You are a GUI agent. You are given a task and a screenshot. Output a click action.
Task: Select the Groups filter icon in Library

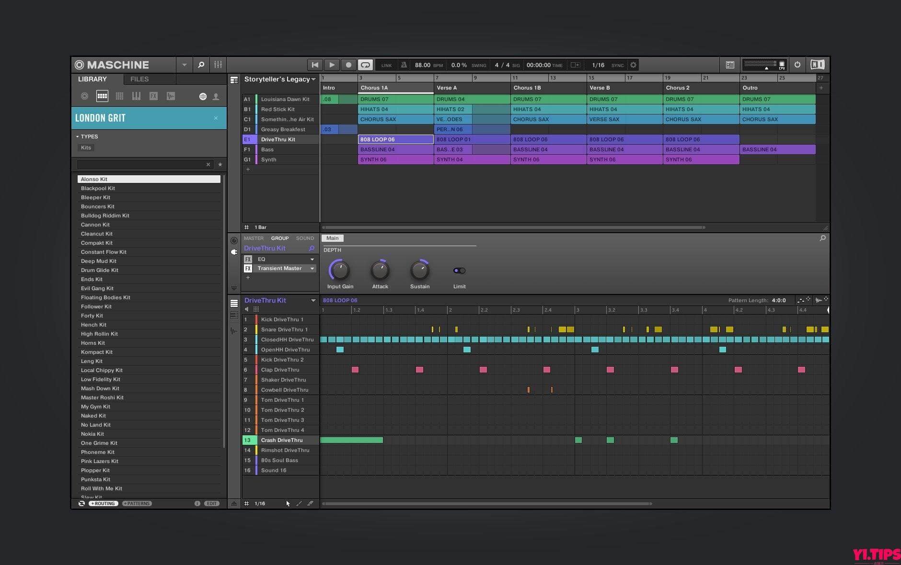pos(119,96)
